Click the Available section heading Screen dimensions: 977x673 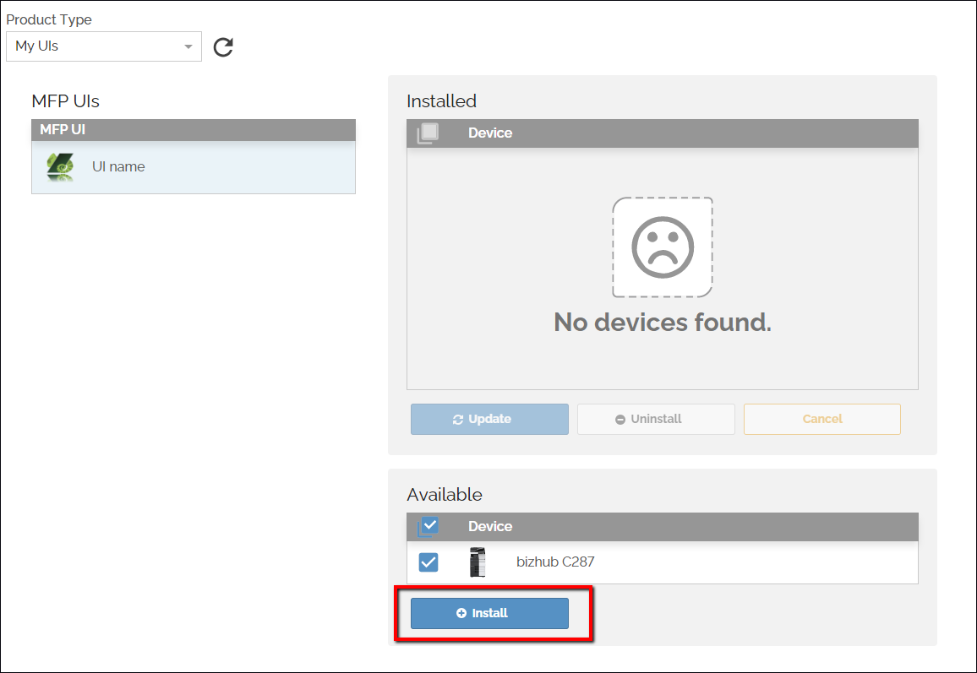coord(445,495)
